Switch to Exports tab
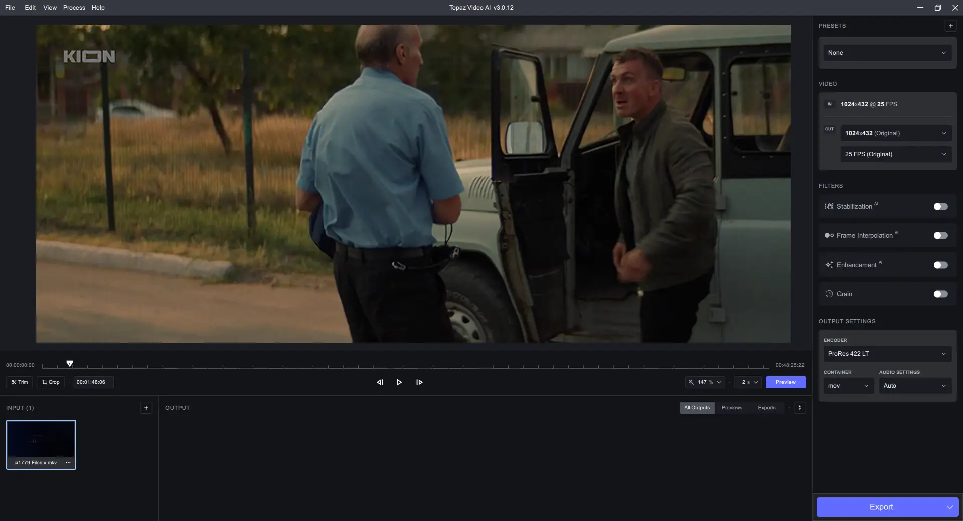The image size is (963, 521). (x=767, y=408)
